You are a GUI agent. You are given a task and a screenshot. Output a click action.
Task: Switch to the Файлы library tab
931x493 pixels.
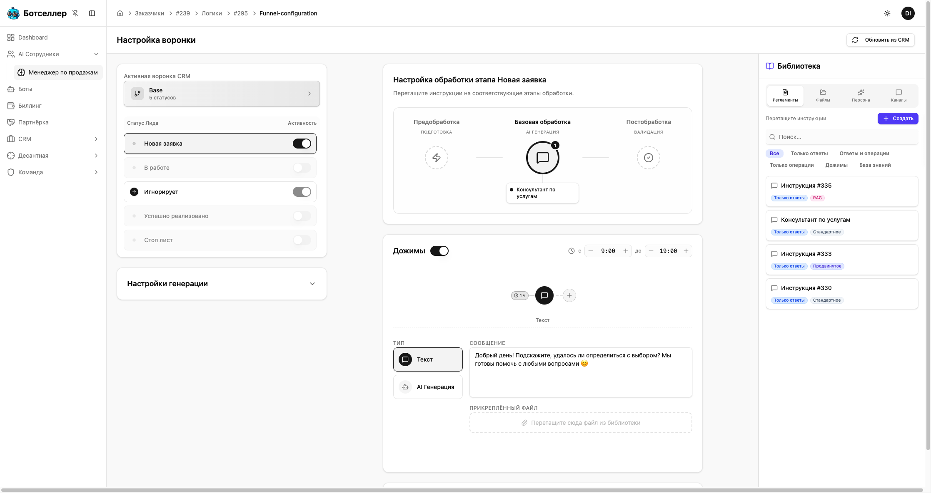pyautogui.click(x=823, y=95)
